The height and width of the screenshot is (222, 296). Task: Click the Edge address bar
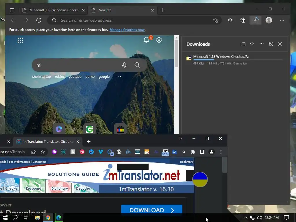pyautogui.click(x=134, y=20)
